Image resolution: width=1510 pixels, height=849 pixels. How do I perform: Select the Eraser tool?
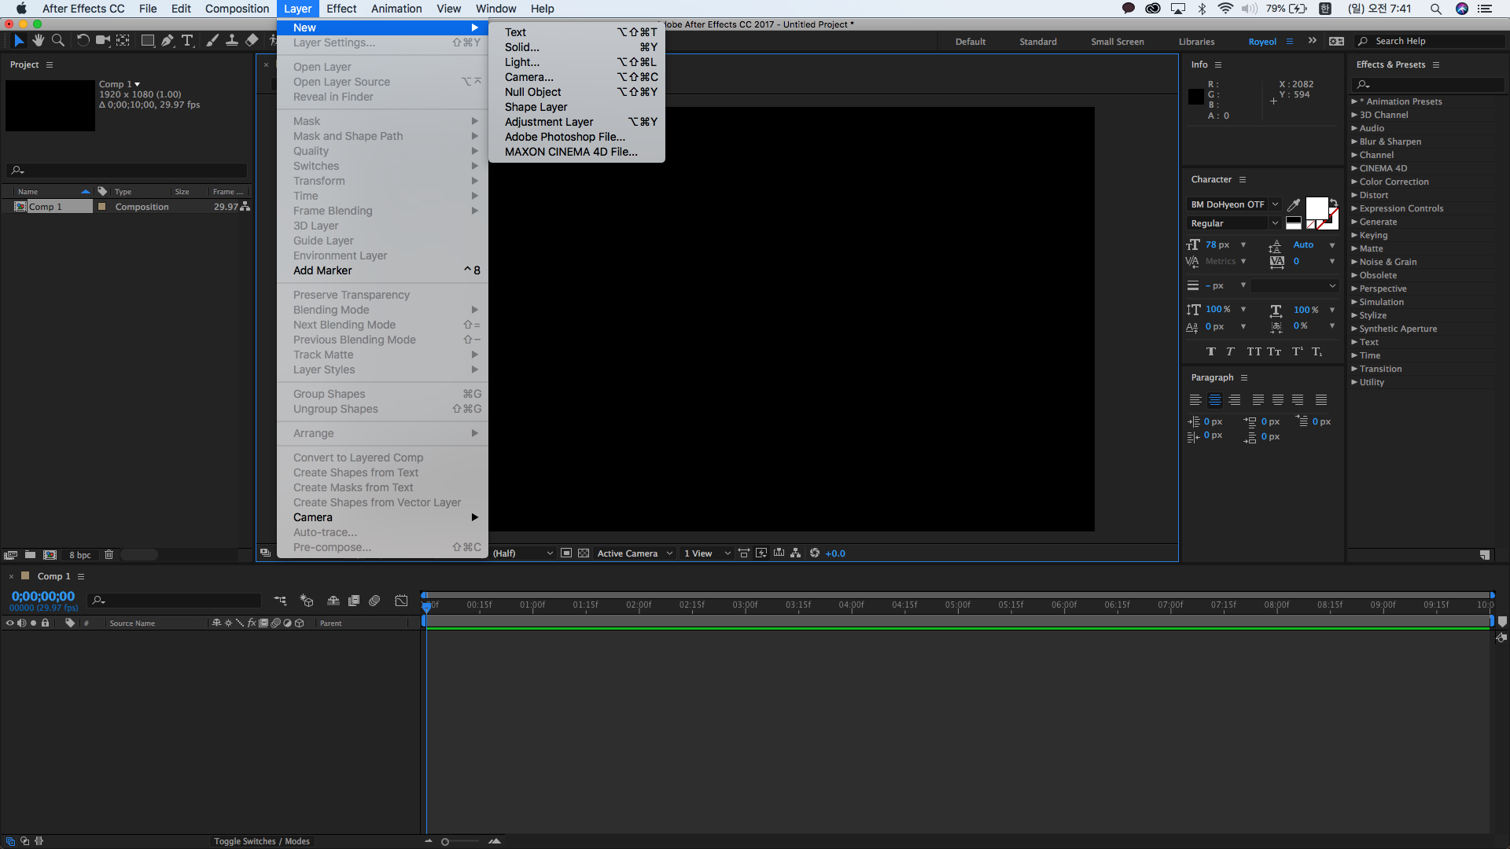tap(252, 40)
